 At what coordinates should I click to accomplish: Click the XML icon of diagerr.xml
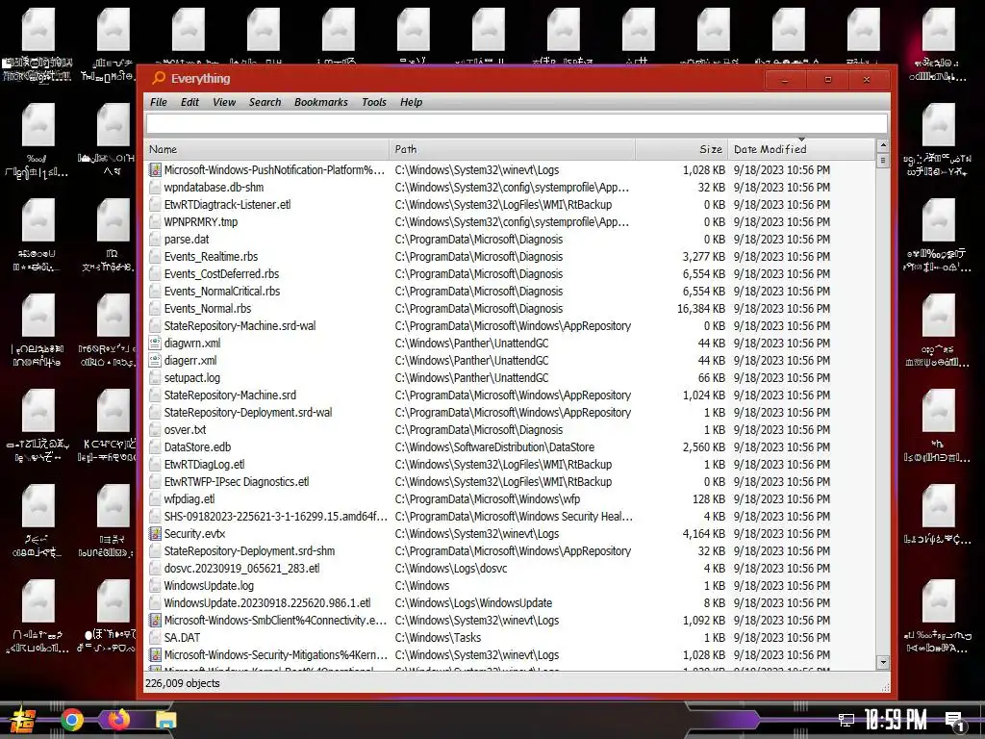click(155, 360)
